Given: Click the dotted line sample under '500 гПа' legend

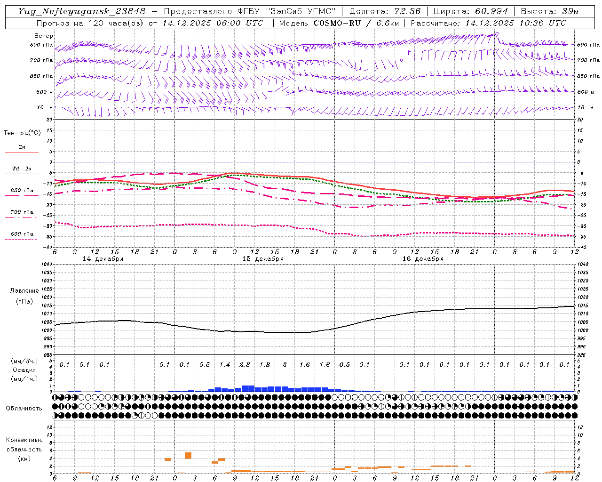Looking at the screenshot, I should pyautogui.click(x=22, y=239).
